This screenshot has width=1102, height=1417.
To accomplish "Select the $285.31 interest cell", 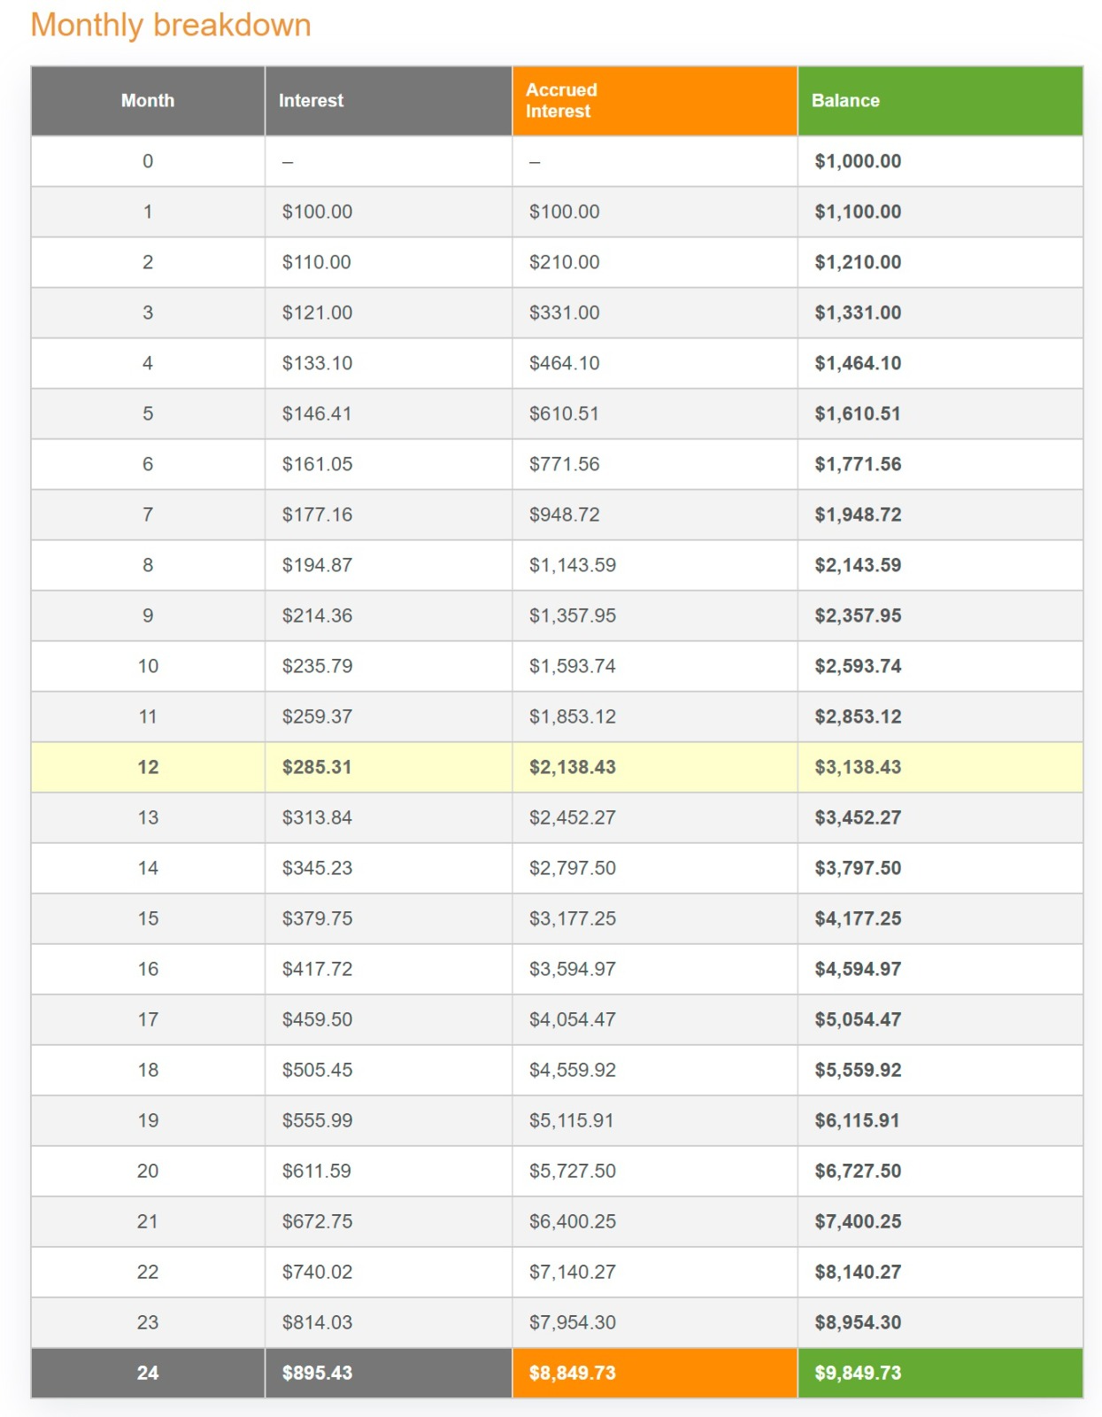I will click(317, 767).
